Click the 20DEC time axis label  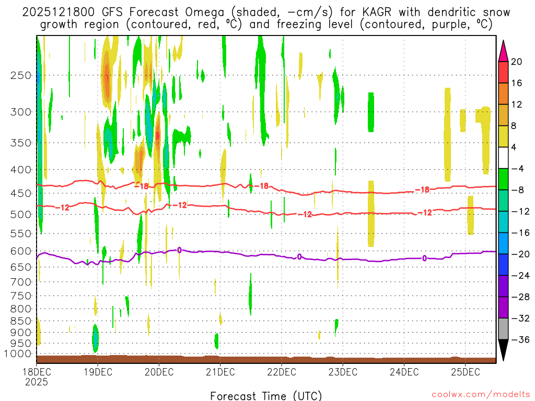(159, 372)
